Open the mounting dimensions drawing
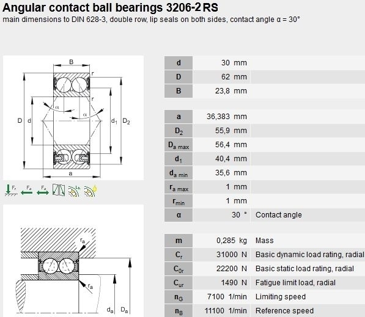 tap(73, 261)
